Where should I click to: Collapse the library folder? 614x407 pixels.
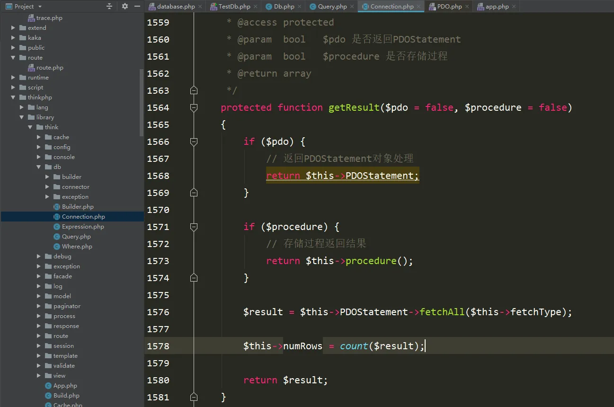[22, 117]
